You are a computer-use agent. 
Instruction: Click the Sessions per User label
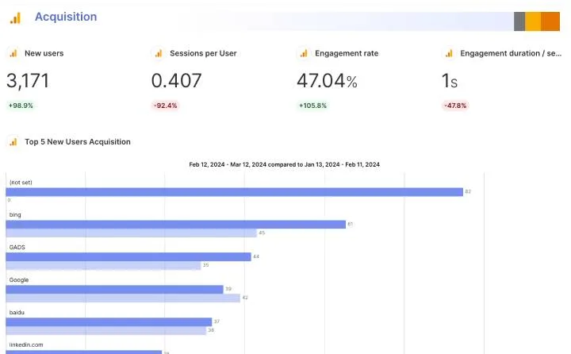click(x=203, y=53)
